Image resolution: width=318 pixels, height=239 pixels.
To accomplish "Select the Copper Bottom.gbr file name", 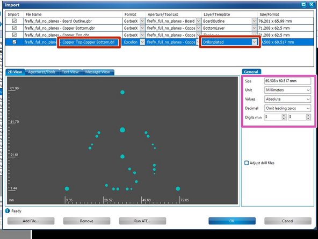I will pos(60,28).
